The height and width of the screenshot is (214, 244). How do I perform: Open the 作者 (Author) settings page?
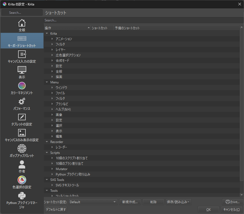pyautogui.click(x=22, y=167)
